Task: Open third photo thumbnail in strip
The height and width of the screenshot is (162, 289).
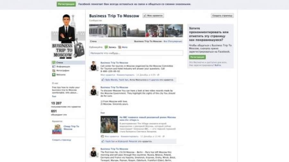Action: 136,31
